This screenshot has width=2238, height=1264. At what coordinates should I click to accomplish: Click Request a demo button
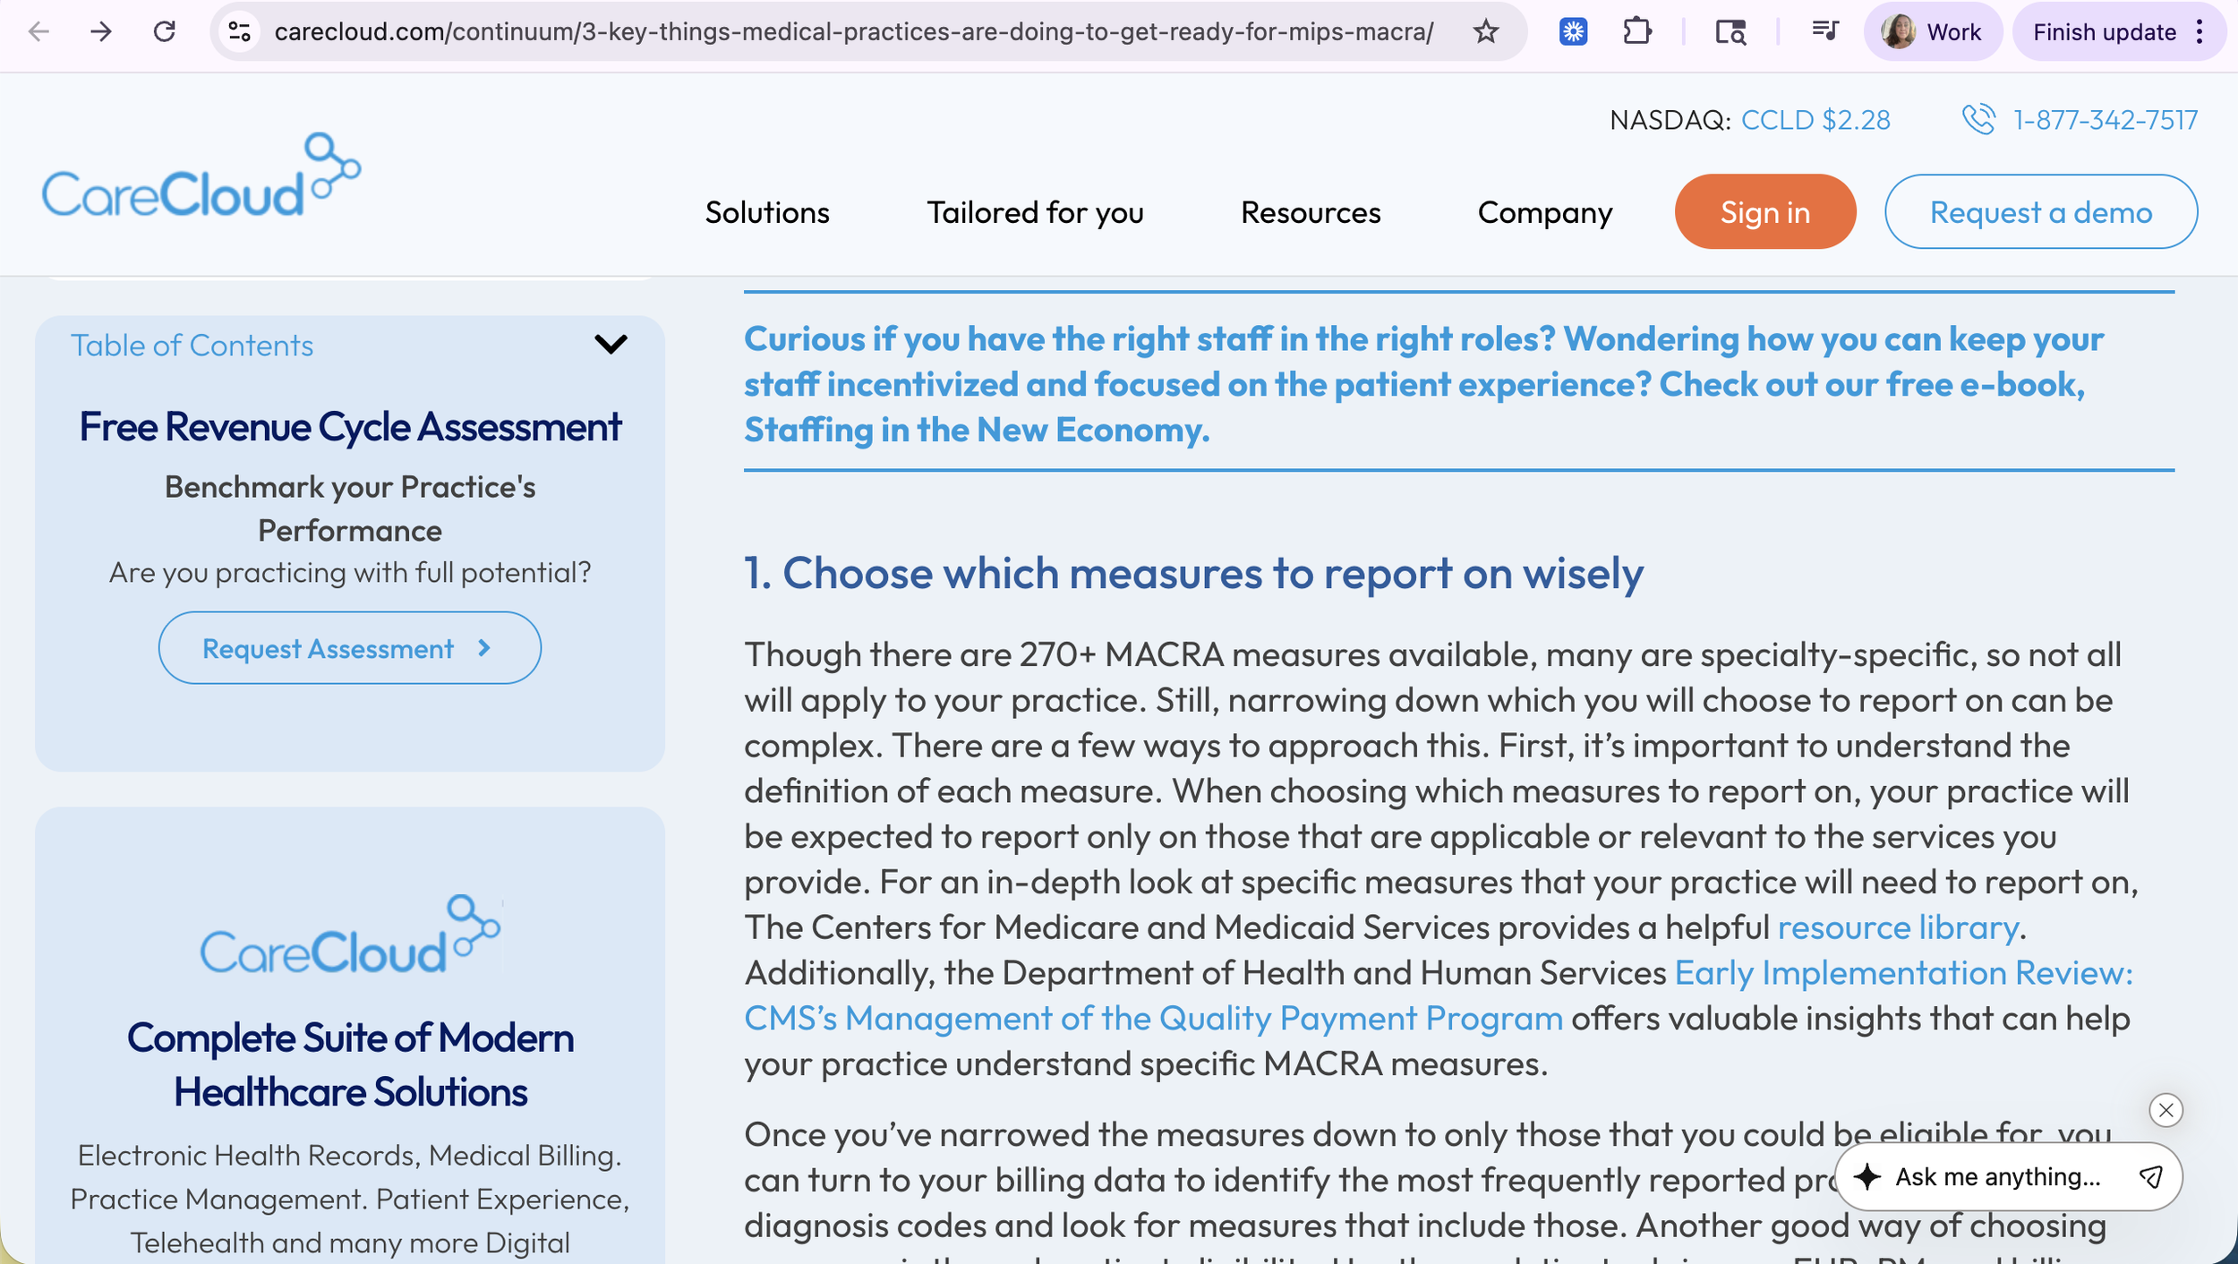click(2040, 212)
